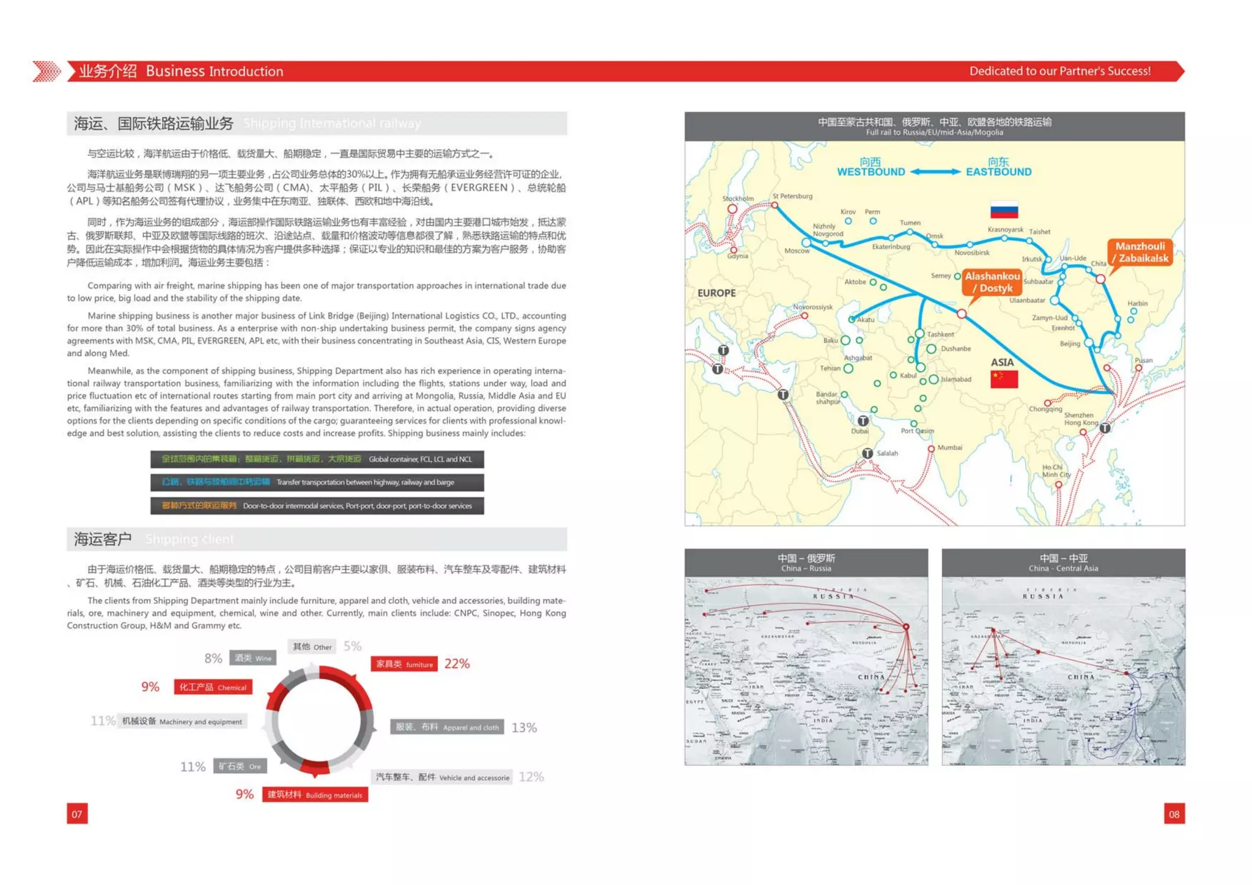Select the Building materials red label
The width and height of the screenshot is (1252, 885).
click(x=315, y=795)
